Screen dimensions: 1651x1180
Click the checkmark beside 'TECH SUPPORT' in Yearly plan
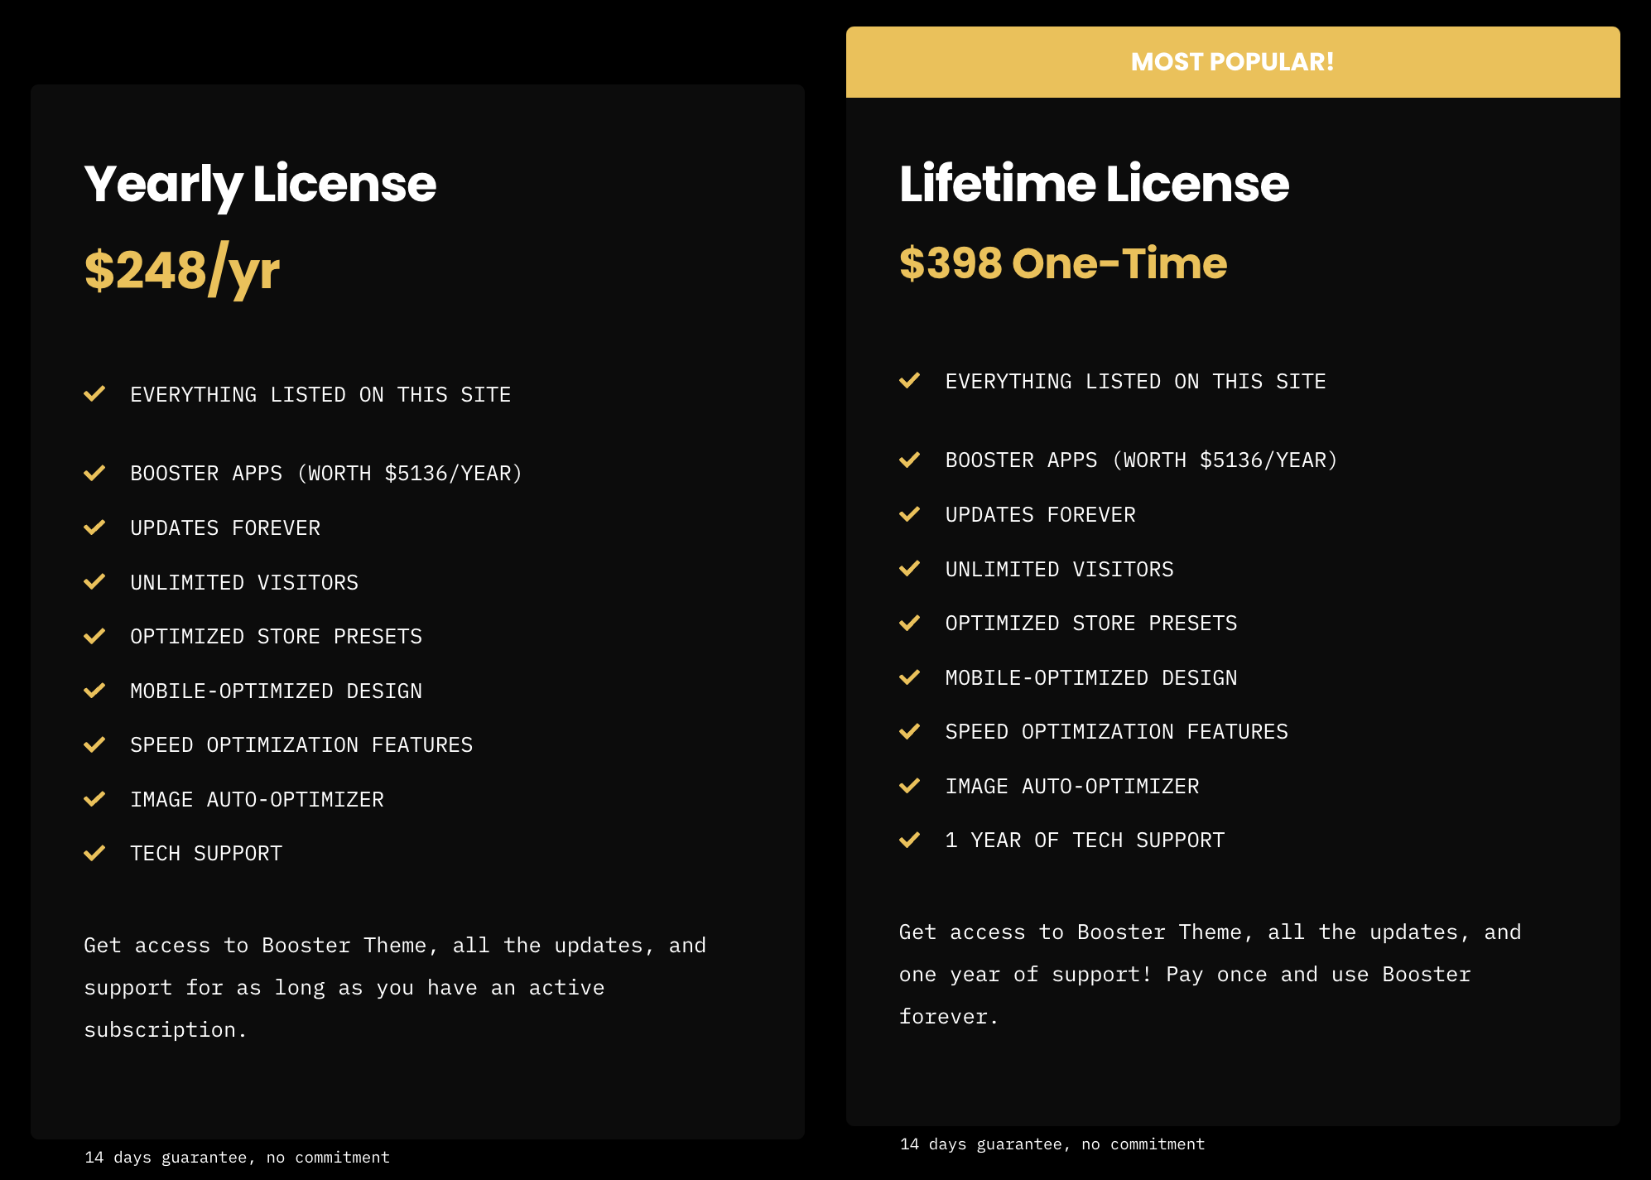pyautogui.click(x=94, y=853)
